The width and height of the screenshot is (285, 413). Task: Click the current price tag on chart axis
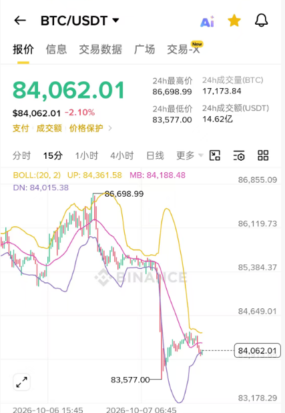pos(258,350)
